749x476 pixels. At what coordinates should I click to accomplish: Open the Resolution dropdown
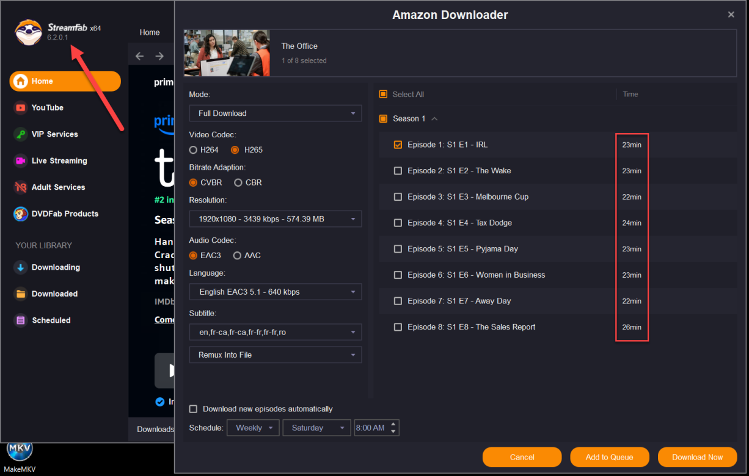click(x=276, y=218)
